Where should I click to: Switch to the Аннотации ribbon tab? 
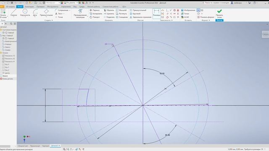click(x=29, y=7)
